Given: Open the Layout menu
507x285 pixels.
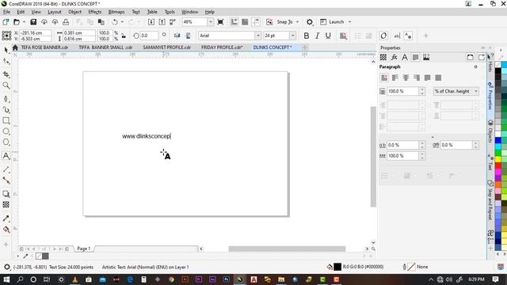Looking at the screenshot, I should point(55,12).
